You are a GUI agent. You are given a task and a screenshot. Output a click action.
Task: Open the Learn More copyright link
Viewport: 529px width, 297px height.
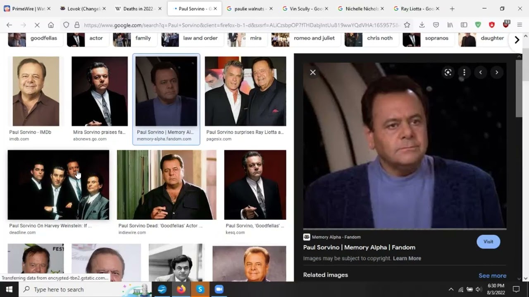407,258
